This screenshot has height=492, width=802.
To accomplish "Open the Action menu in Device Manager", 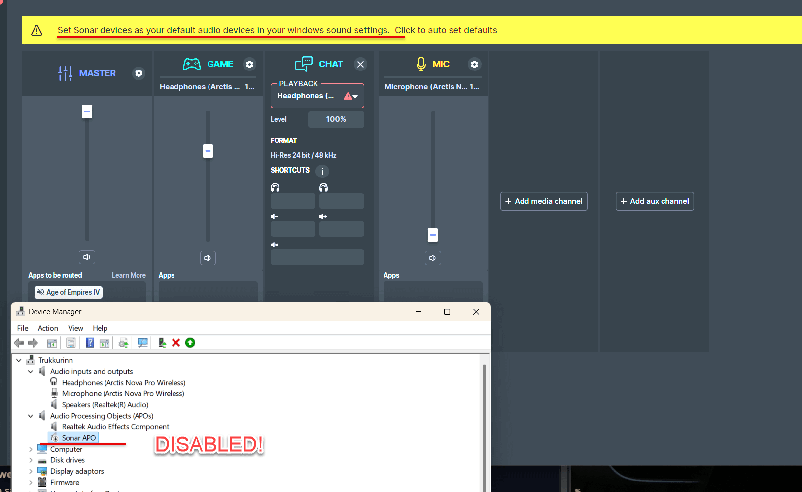I will click(48, 328).
